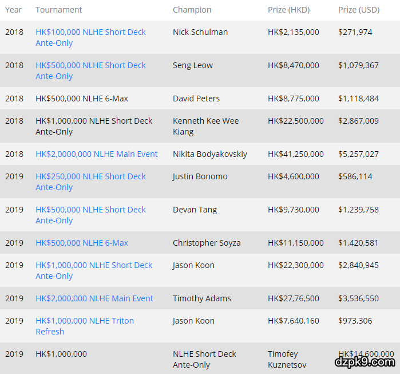Screen dimensions: 400x374
Task: Open 2019 HK$500,000 Short Deck Ante-Only link
Action: coord(90,210)
